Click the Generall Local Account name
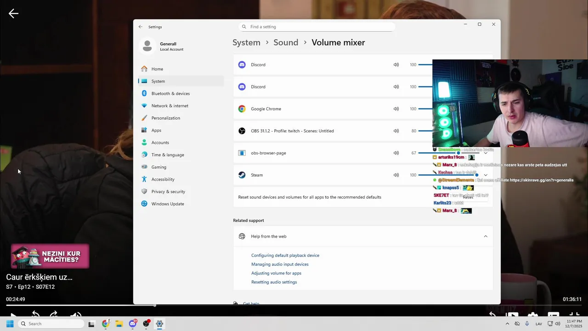The height and width of the screenshot is (331, 588). [x=172, y=46]
